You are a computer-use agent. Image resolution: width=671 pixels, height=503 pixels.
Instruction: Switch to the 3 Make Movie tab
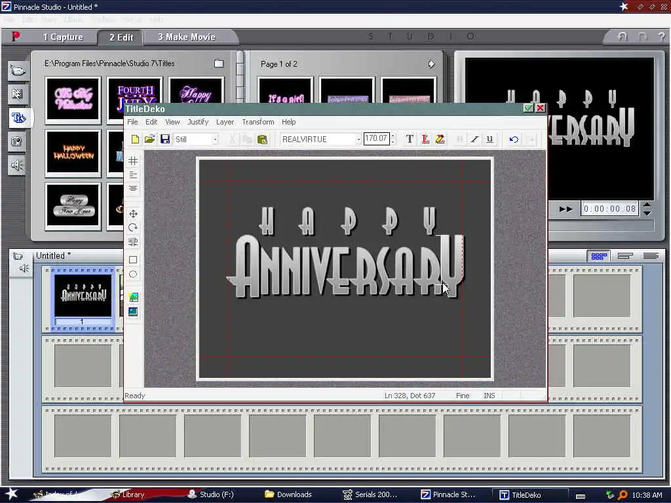pyautogui.click(x=187, y=37)
